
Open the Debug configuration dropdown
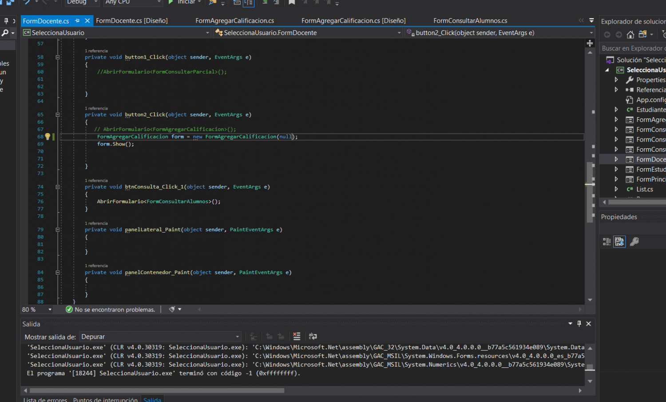coord(82,2)
